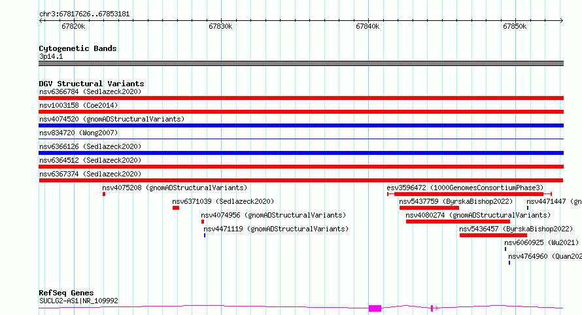
Task: Click the left arrow end of the ruler
Action: pos(41,20)
